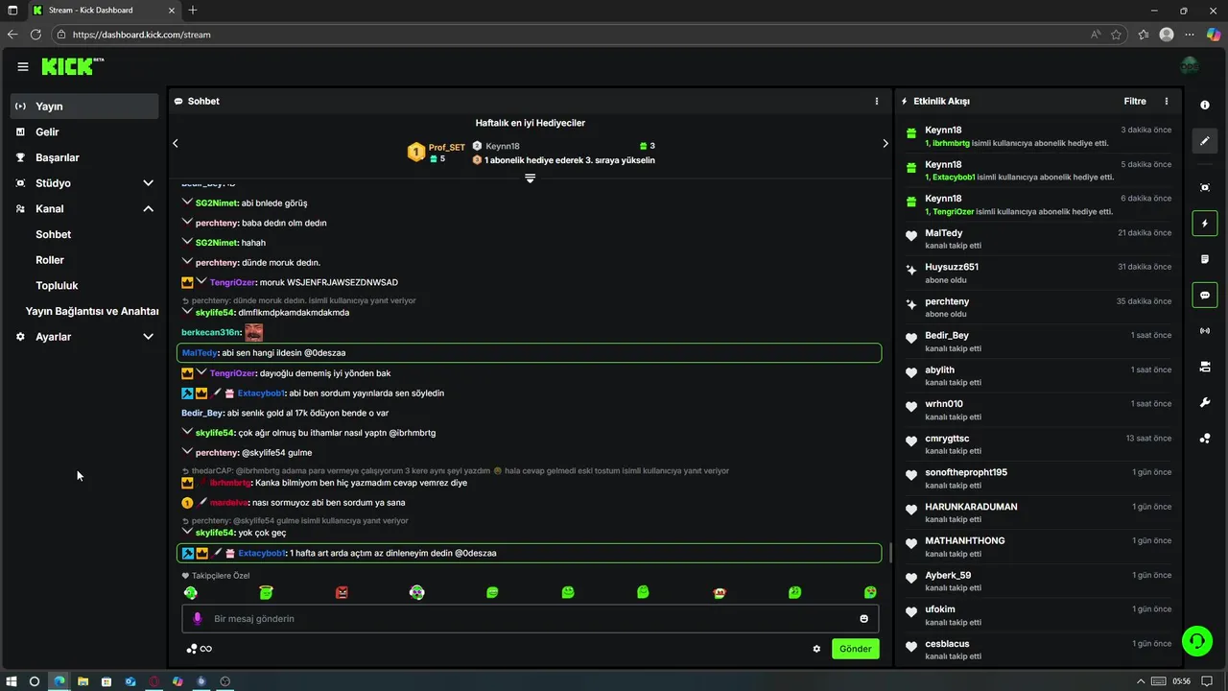Open the green support headset button
1228x691 pixels.
(x=1197, y=640)
